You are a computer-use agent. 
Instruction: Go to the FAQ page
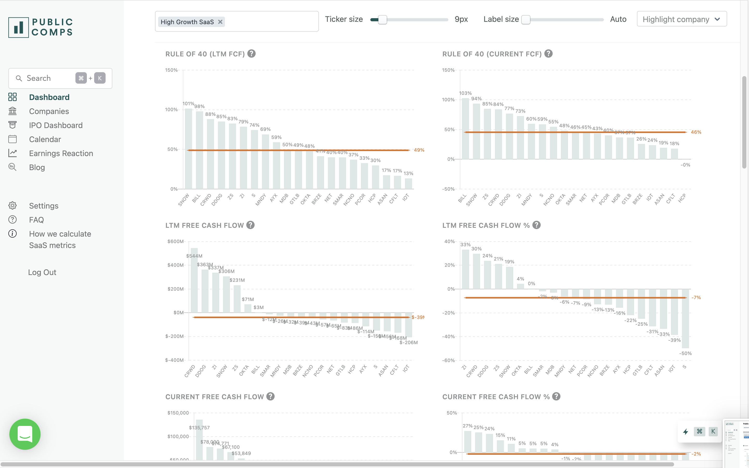coord(36,220)
